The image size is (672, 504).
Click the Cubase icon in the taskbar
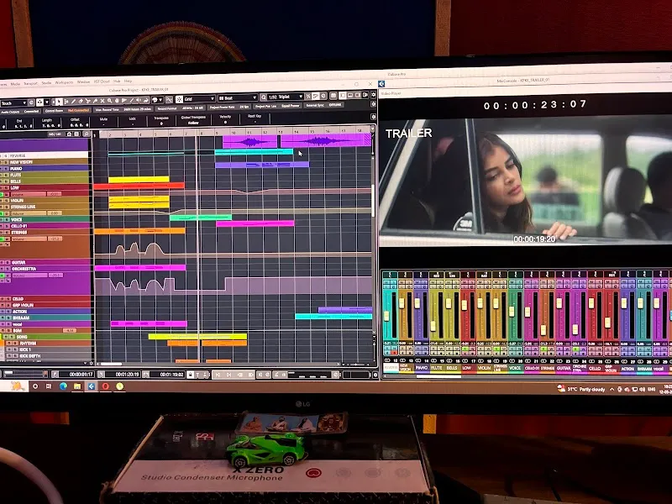92,386
